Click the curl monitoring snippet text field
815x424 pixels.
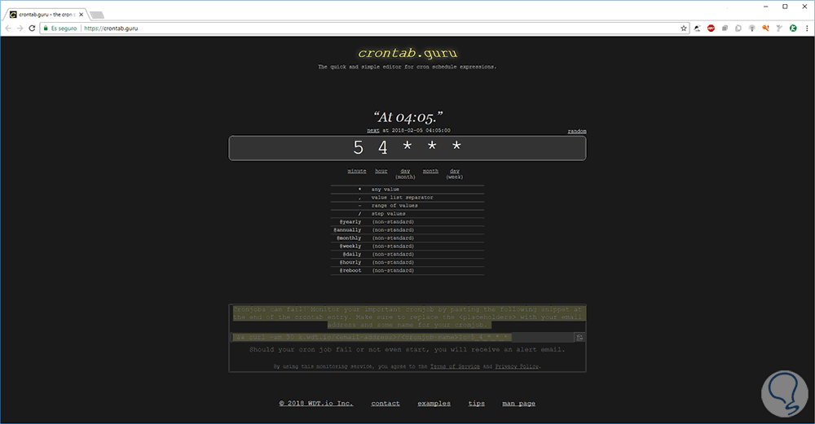click(x=403, y=338)
